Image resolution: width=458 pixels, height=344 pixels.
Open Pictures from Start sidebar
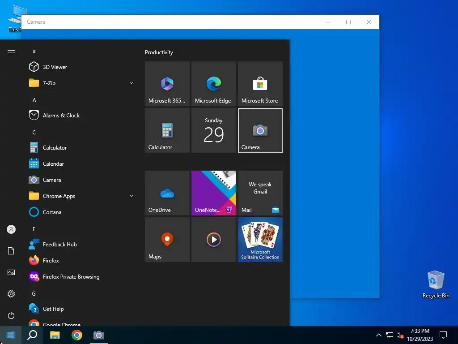(x=11, y=272)
